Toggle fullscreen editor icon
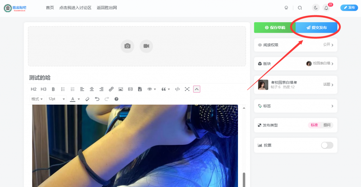This screenshot has width=361, height=187. click(187, 89)
